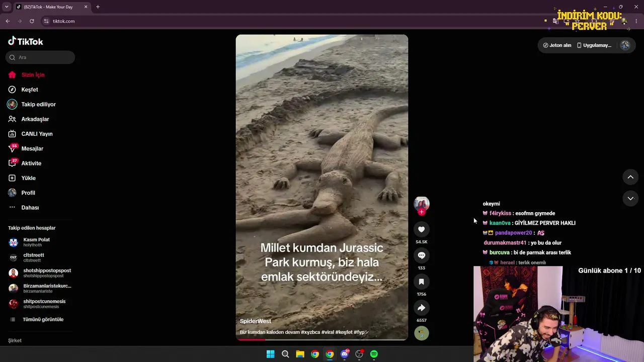This screenshot has height=362, width=644.
Task: Share the video arrow icon
Action: pos(422,308)
